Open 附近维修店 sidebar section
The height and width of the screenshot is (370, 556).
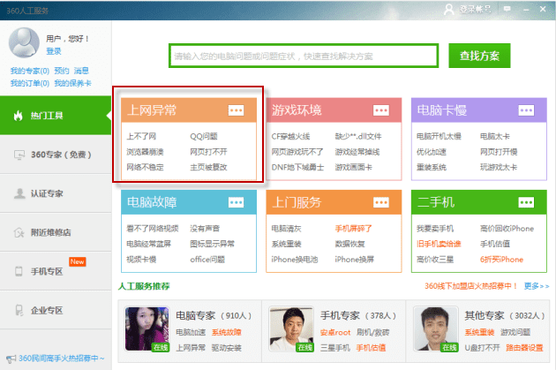56,232
